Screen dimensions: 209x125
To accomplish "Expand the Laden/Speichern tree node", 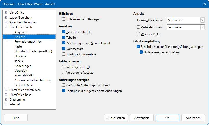I will (x=6, y=17).
